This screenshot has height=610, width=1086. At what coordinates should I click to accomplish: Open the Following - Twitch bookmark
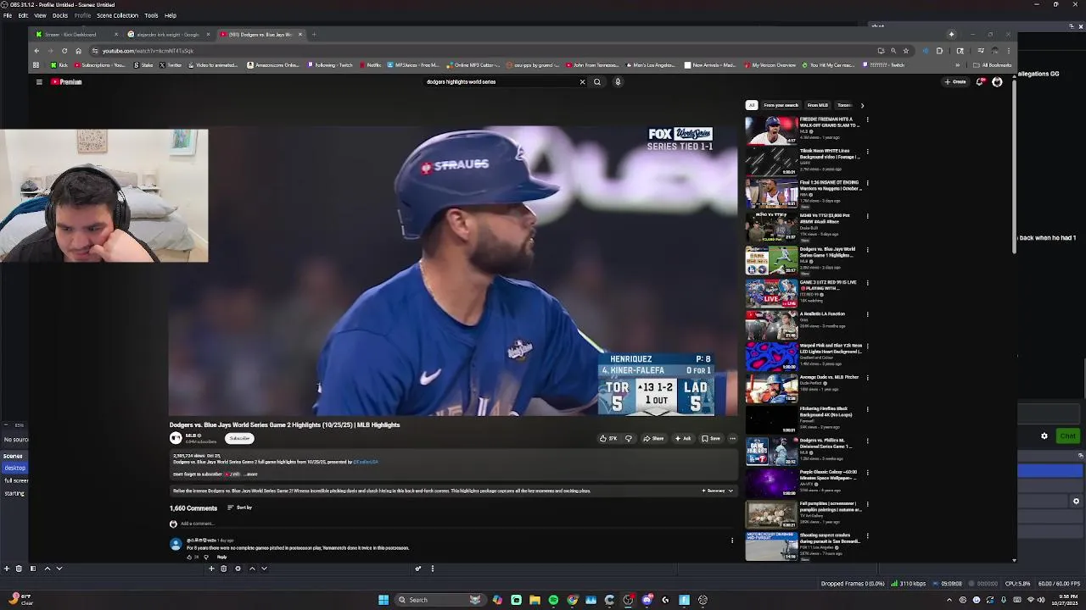pos(330,65)
